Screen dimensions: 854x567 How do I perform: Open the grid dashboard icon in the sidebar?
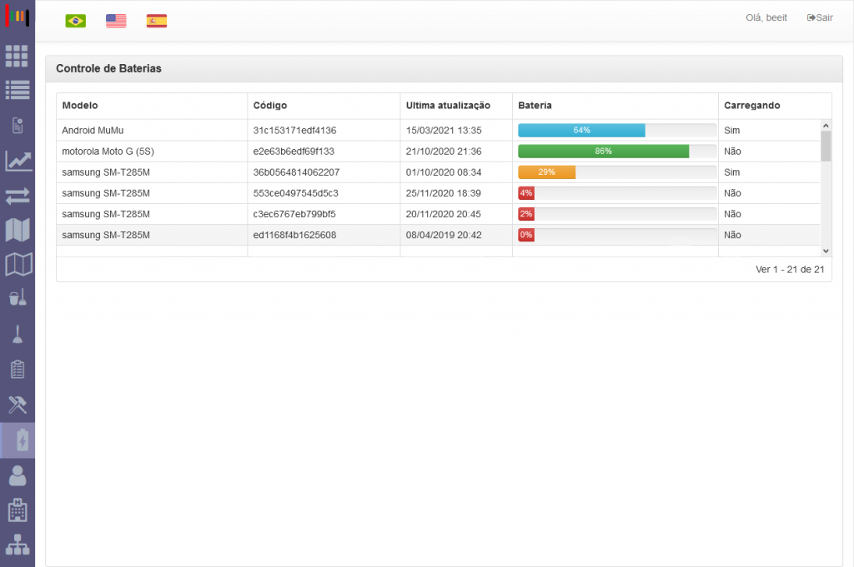click(17, 56)
